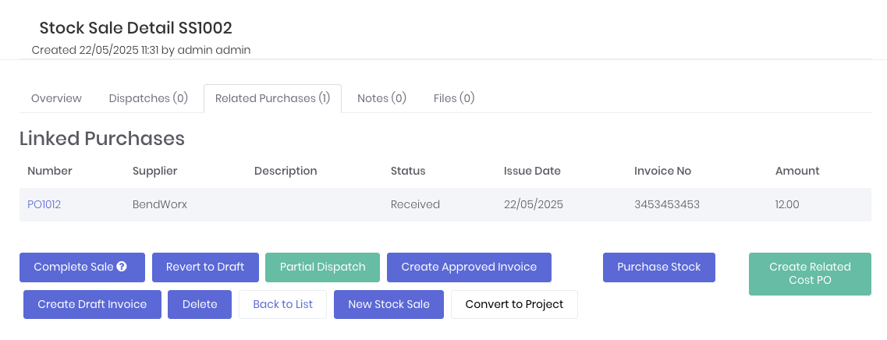The image size is (887, 340).
Task: Click the help icon on Complete Sale
Action: click(x=122, y=267)
